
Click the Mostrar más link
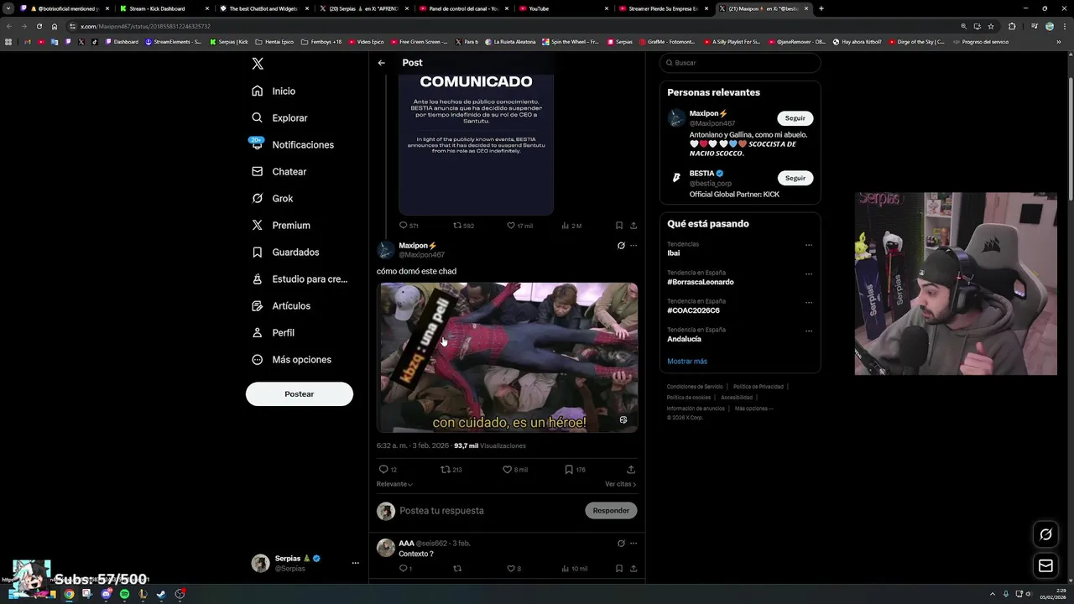(x=687, y=361)
